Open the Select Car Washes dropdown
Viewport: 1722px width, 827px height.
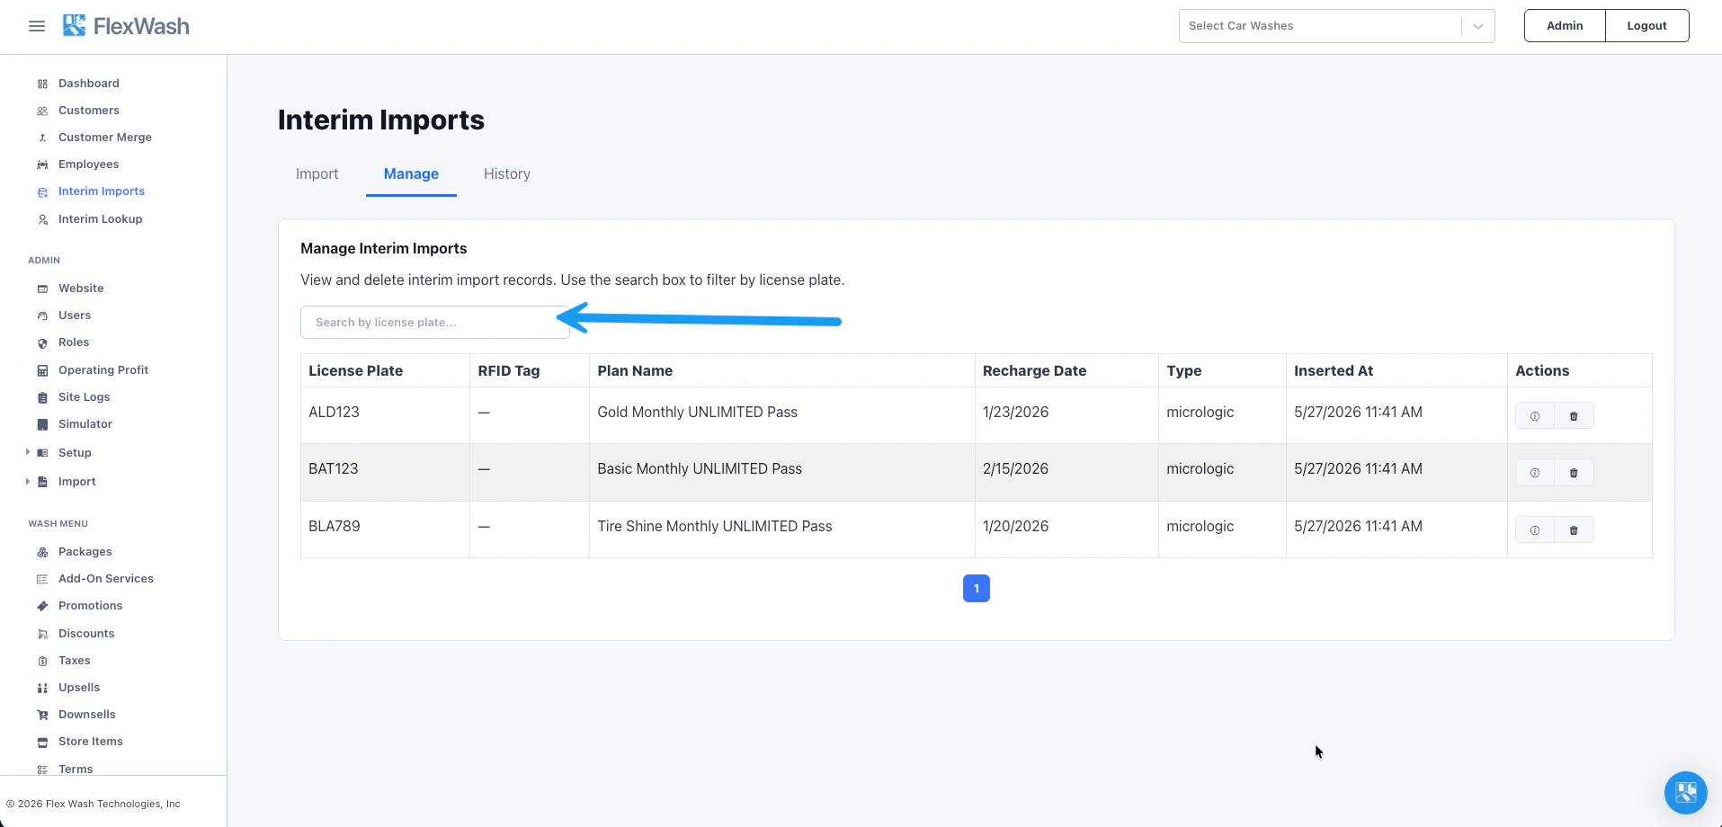(x=1336, y=26)
